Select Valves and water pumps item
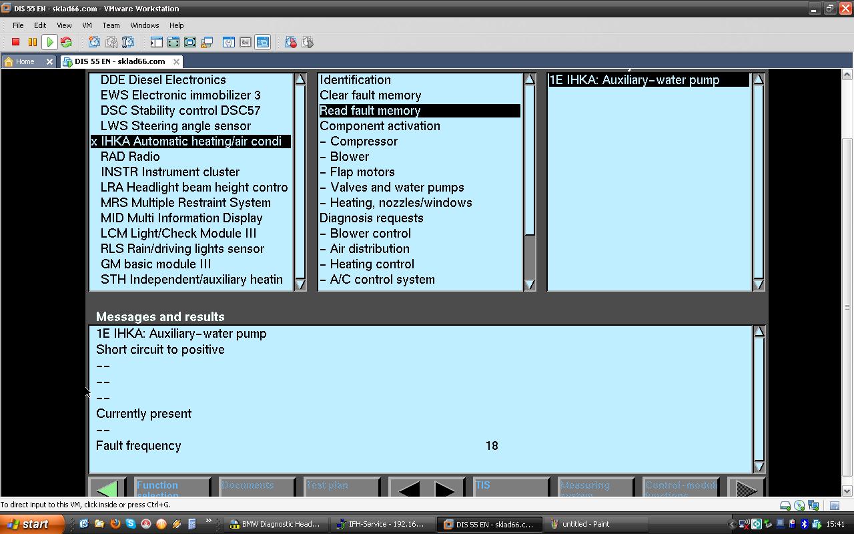 coord(420,188)
